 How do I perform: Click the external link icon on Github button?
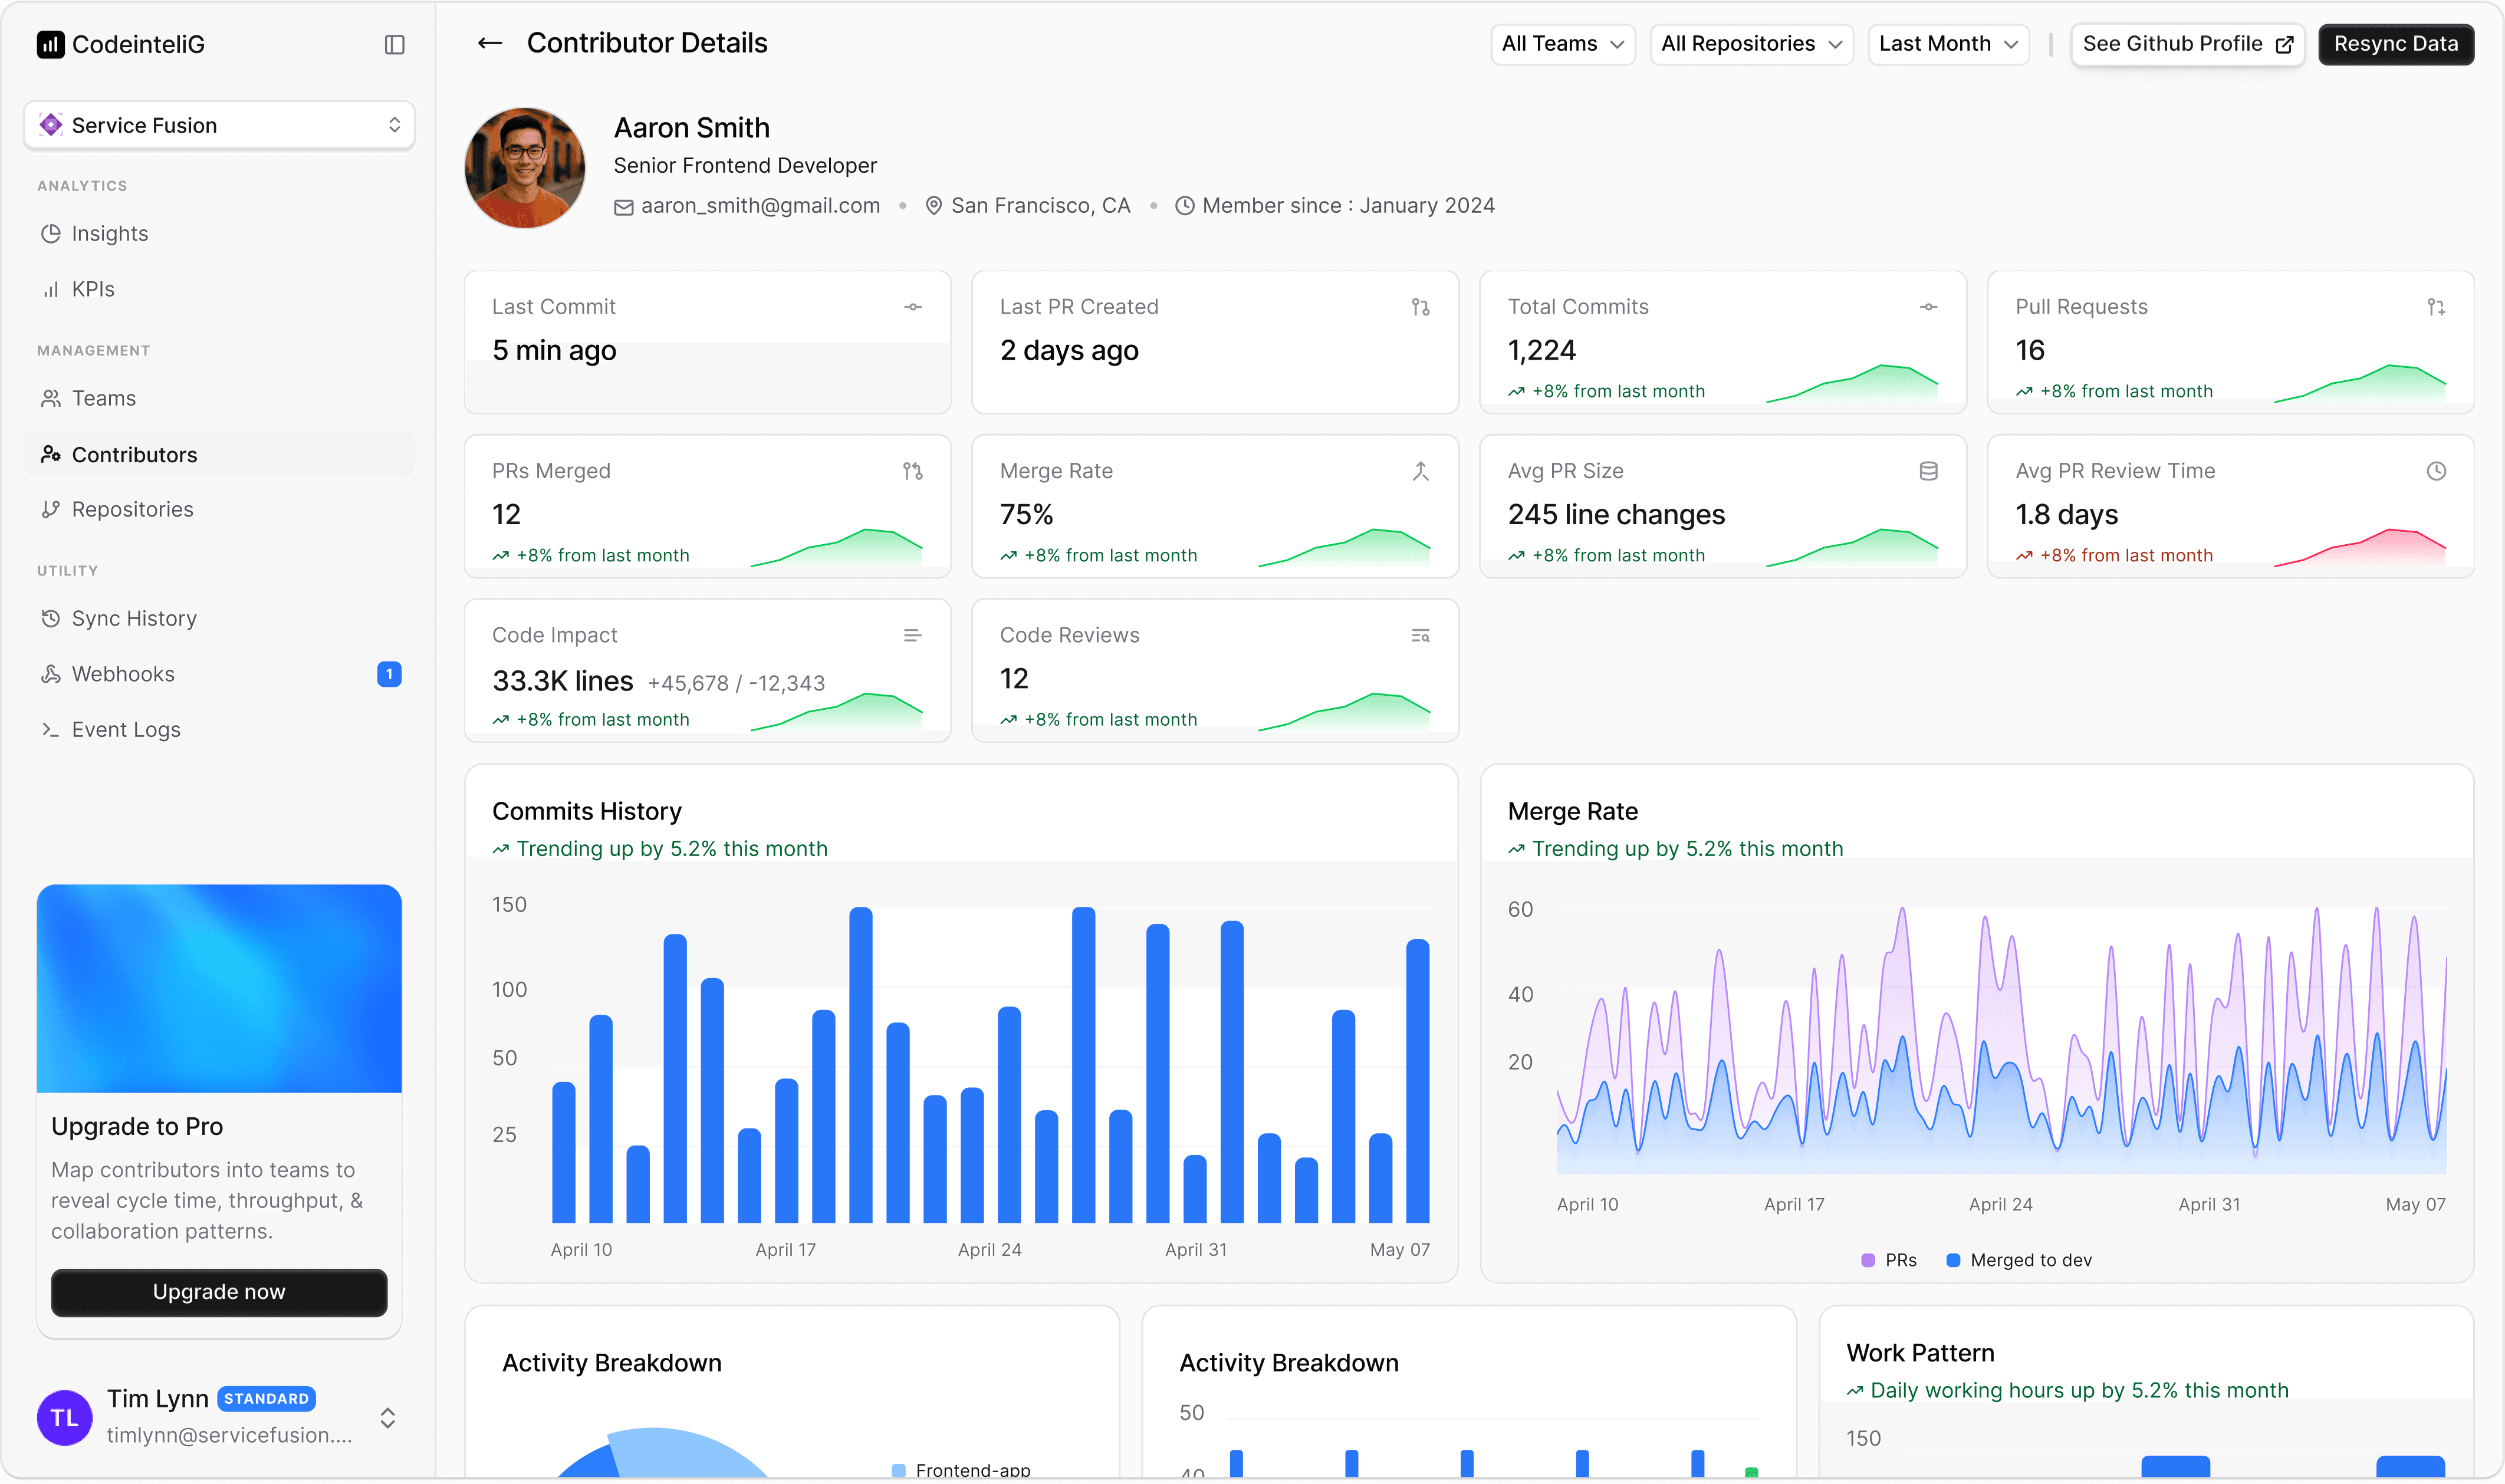point(2284,44)
